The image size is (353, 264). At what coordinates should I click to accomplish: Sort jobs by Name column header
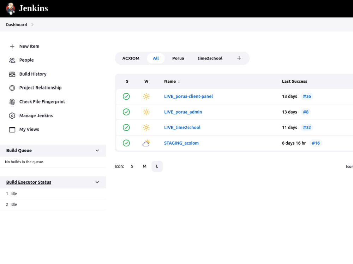point(172,82)
